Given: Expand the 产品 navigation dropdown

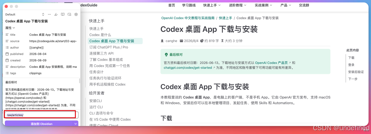Looking at the screenshot, I should (x=285, y=5).
